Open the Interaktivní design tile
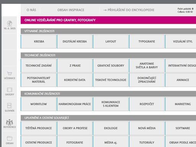Viewport: 196px width, 147px height. 180,65
